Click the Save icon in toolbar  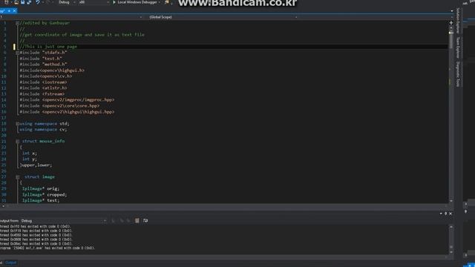(23, 2)
